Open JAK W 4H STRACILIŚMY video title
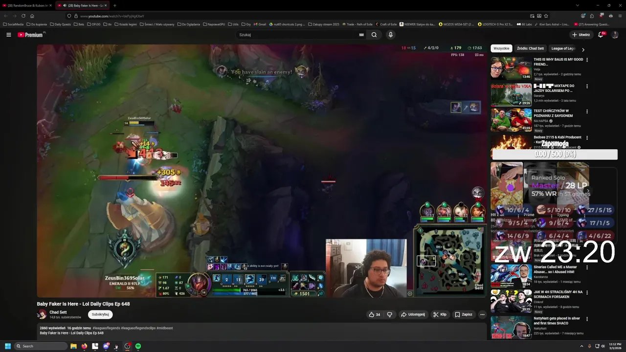Viewport: 626px width, 352px height. click(558, 294)
